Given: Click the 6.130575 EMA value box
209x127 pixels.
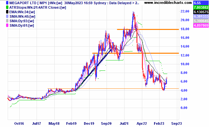Looking at the screenshot, I should point(201,12).
